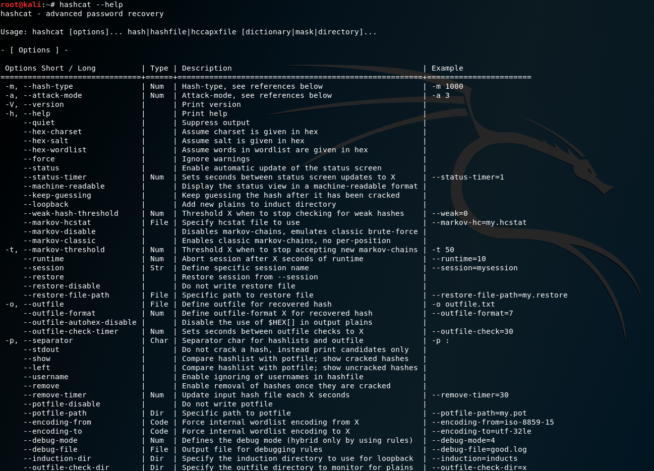Click the '--stdout' option text

41,349
